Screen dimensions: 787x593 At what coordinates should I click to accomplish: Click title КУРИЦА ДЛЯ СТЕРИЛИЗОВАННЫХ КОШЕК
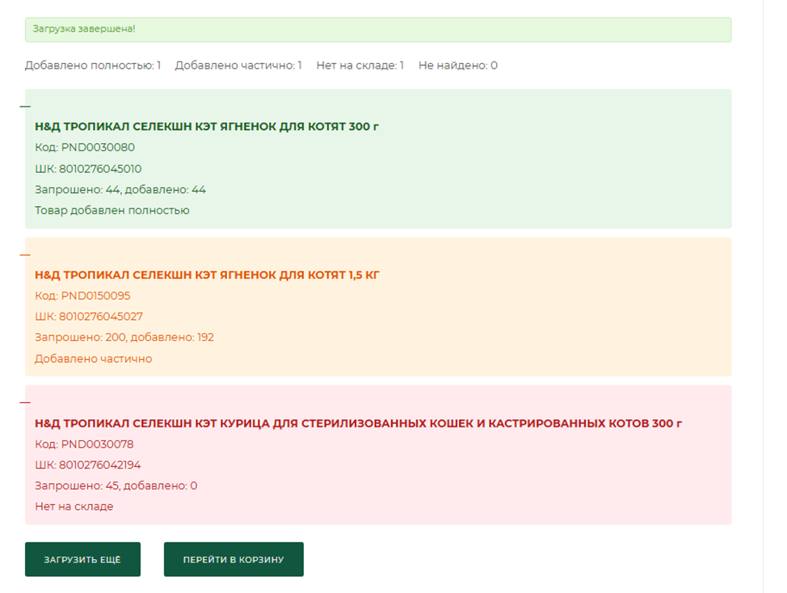coord(359,423)
